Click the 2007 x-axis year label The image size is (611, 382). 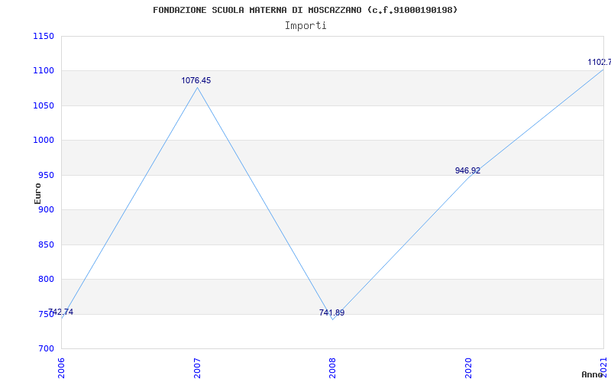pyautogui.click(x=197, y=367)
